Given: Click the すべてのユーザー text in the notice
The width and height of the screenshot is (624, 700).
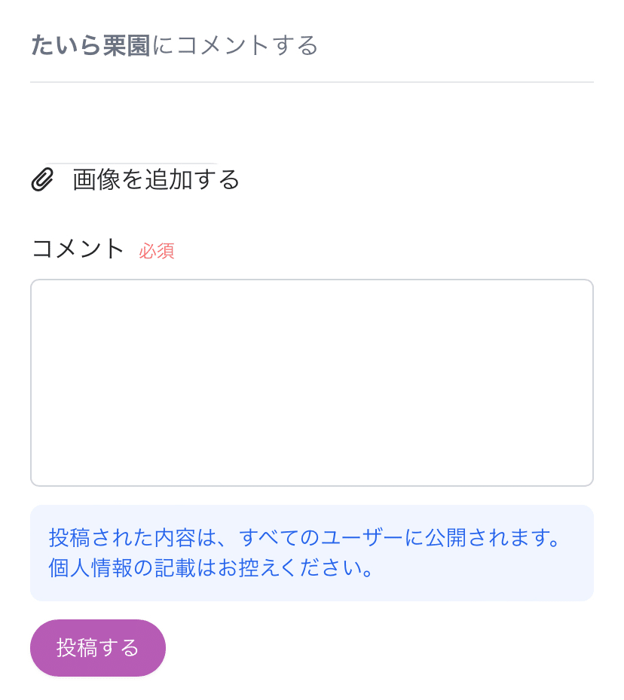Looking at the screenshot, I should (x=321, y=538).
